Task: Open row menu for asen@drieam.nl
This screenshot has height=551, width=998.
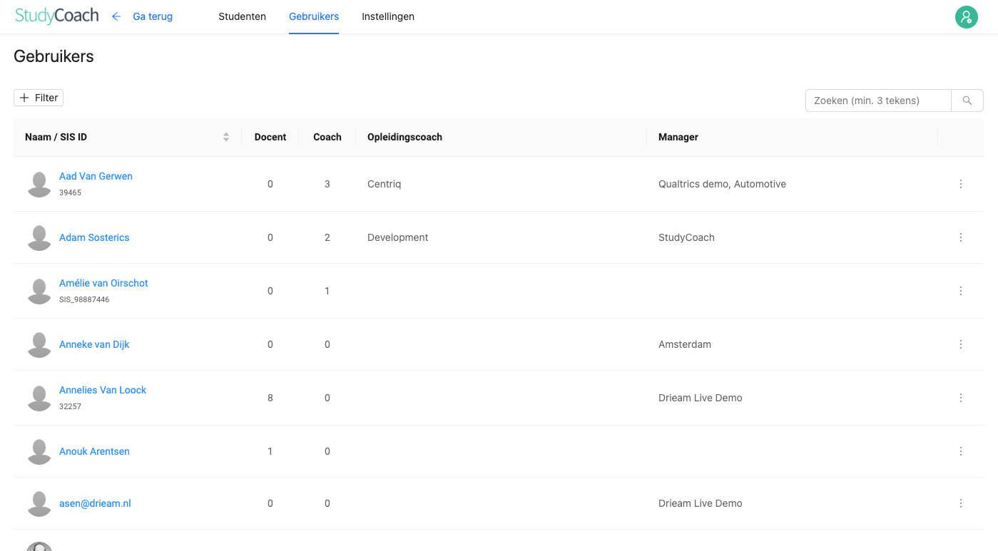Action: (x=961, y=503)
